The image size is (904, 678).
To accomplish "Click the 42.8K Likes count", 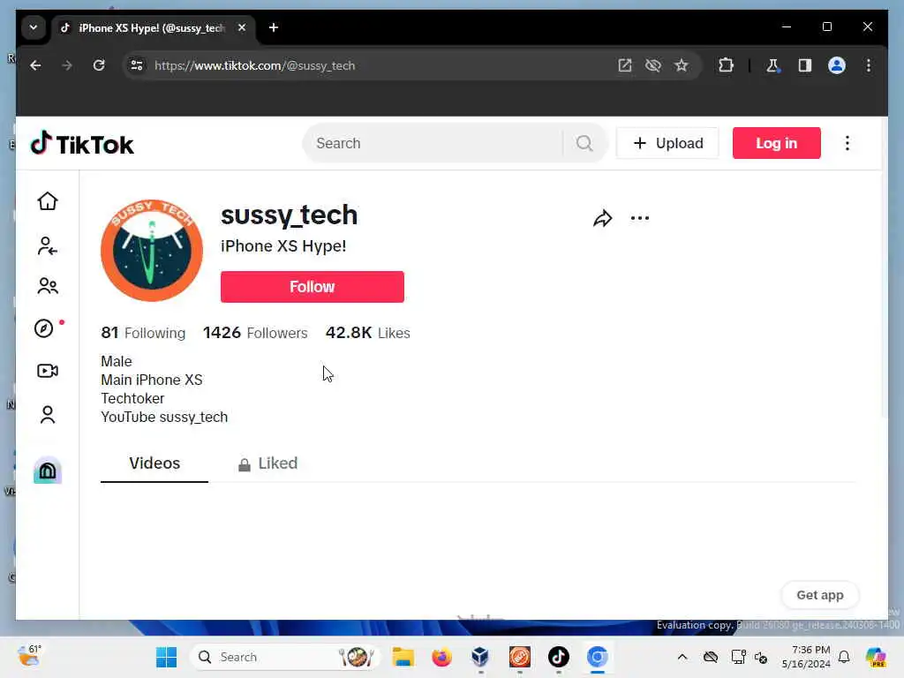I will 368,333.
